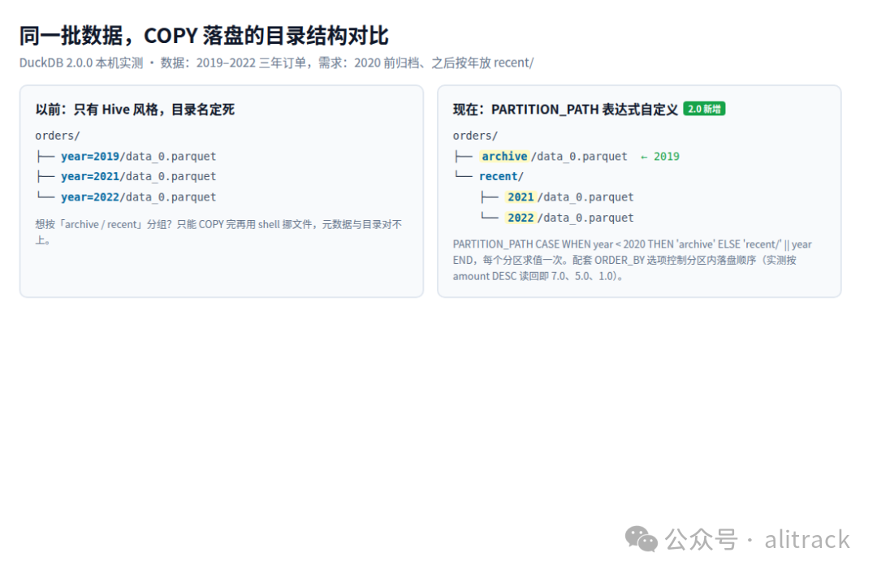Viewport: 877px width, 574px height.
Task: Select year=2021/data_0.parquet row
Action: (x=126, y=176)
